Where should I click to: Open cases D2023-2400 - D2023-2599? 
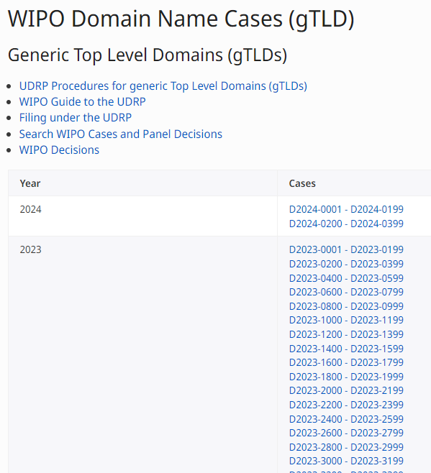[x=346, y=419]
